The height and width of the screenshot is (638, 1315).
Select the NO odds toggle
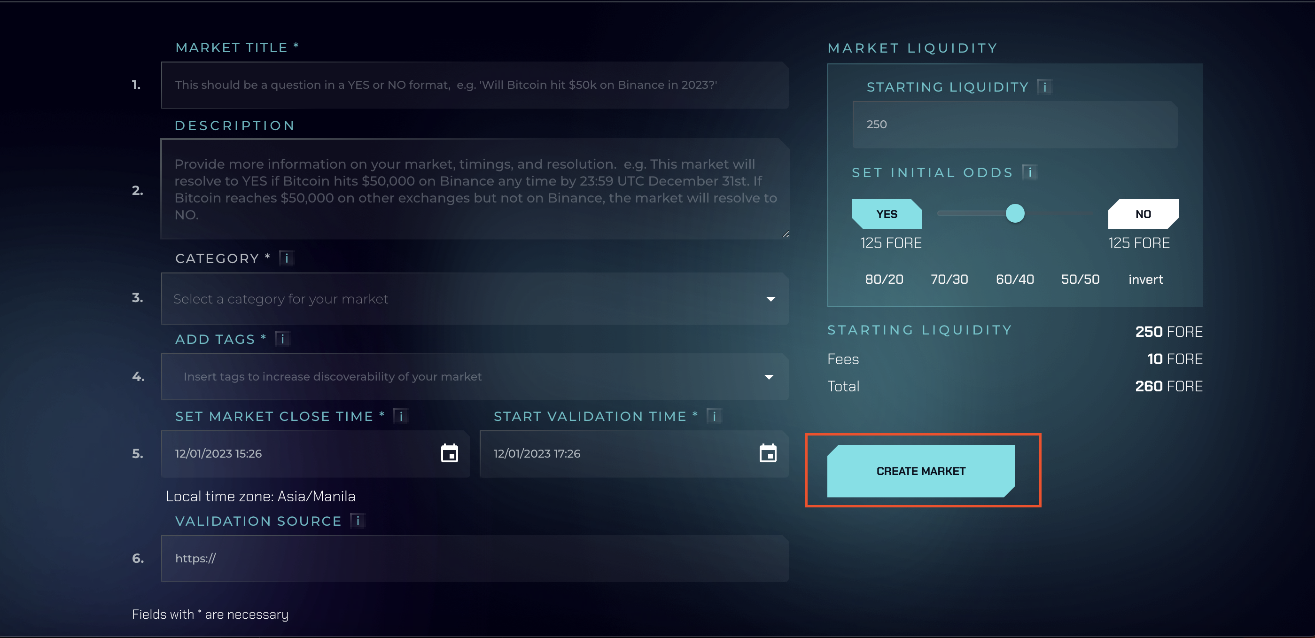coord(1143,214)
